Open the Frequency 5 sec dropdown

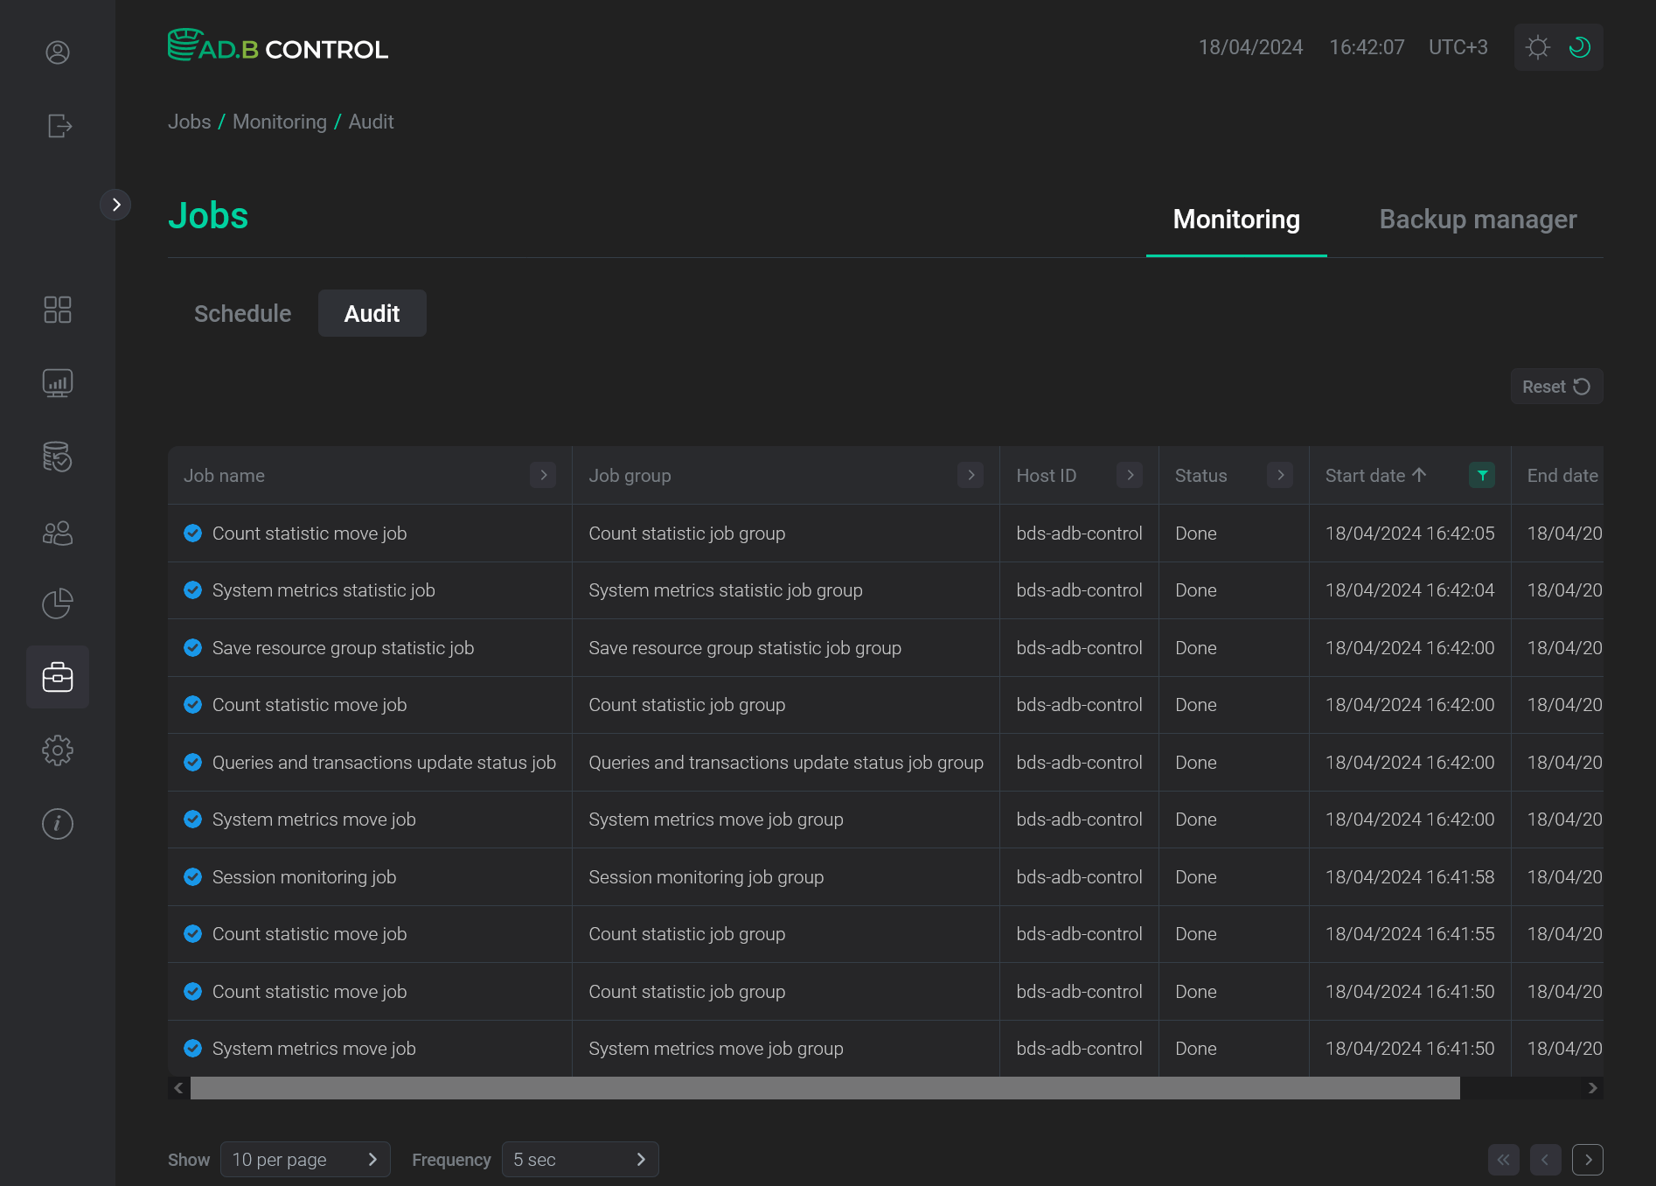click(x=580, y=1159)
